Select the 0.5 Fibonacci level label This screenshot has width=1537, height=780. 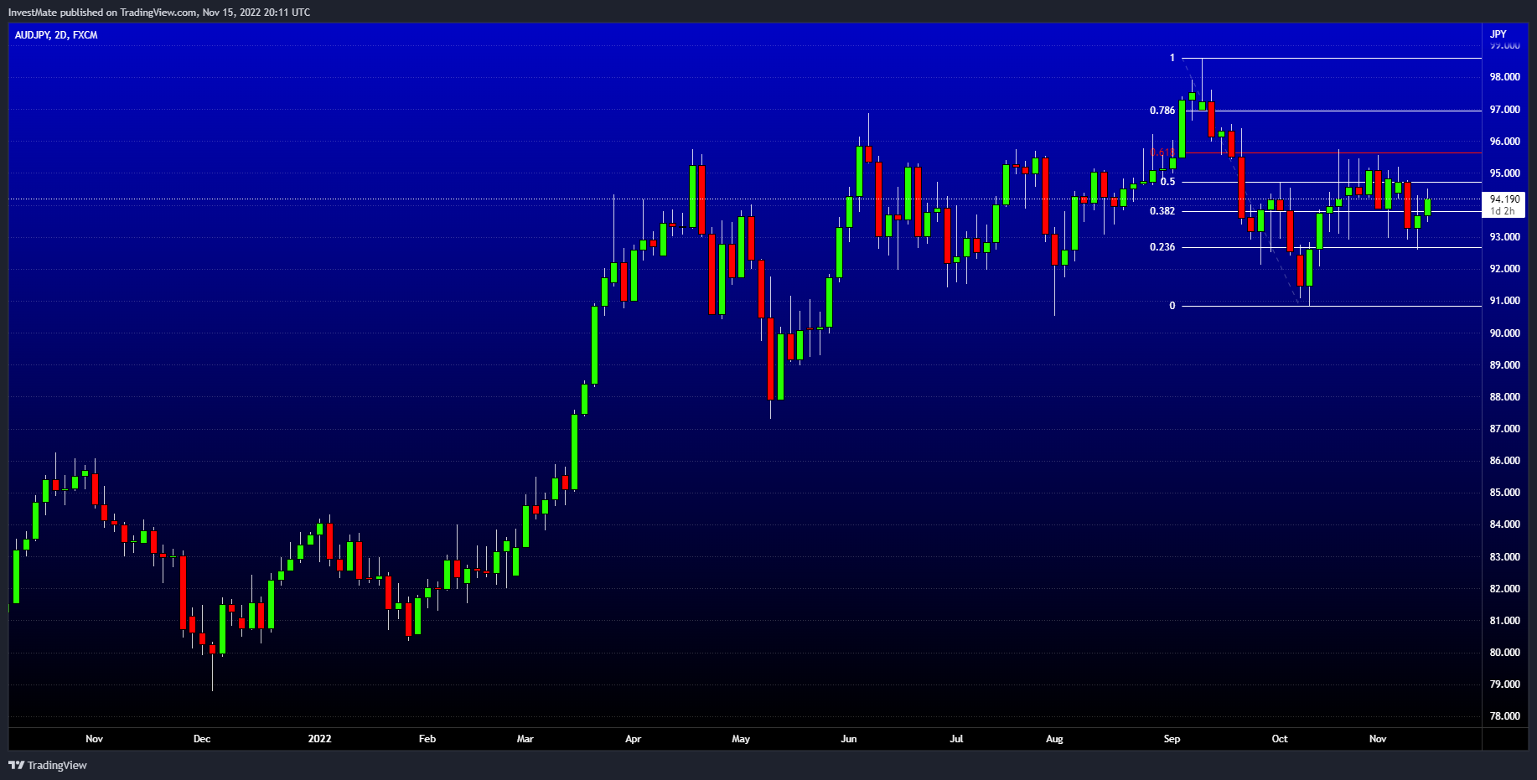point(1167,182)
